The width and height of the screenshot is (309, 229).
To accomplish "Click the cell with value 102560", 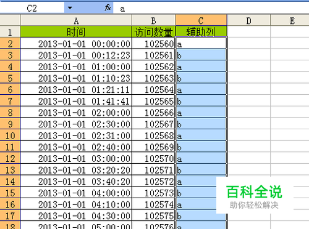I will point(153,43).
